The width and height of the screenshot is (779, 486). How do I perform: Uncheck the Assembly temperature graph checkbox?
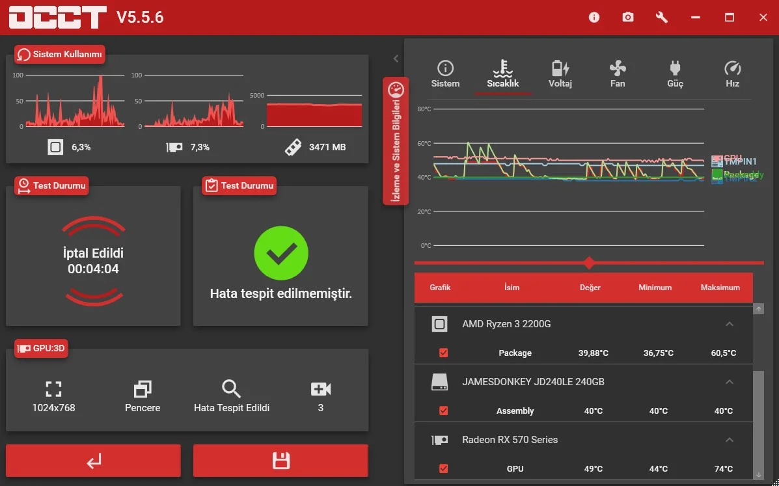click(444, 411)
